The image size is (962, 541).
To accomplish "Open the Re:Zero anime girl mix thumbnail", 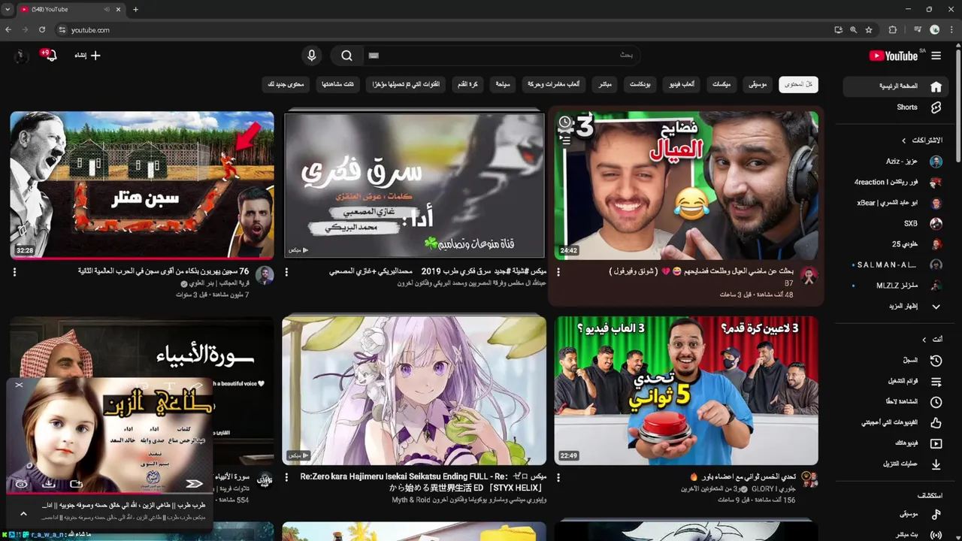I will pos(414,390).
